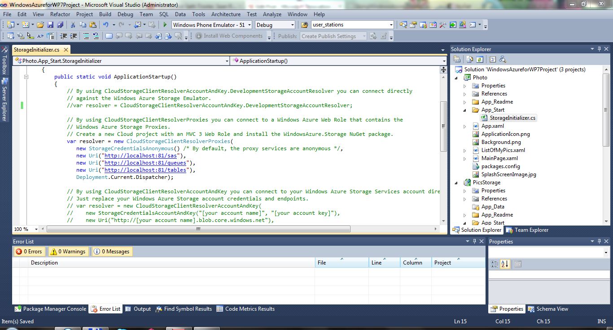The height and width of the screenshot is (330, 613).
Task: Open the Photo.App_Start.StorageInitializer type dropdown
Action: [226, 61]
